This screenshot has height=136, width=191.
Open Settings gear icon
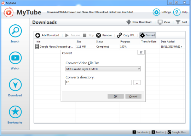(156, 12)
